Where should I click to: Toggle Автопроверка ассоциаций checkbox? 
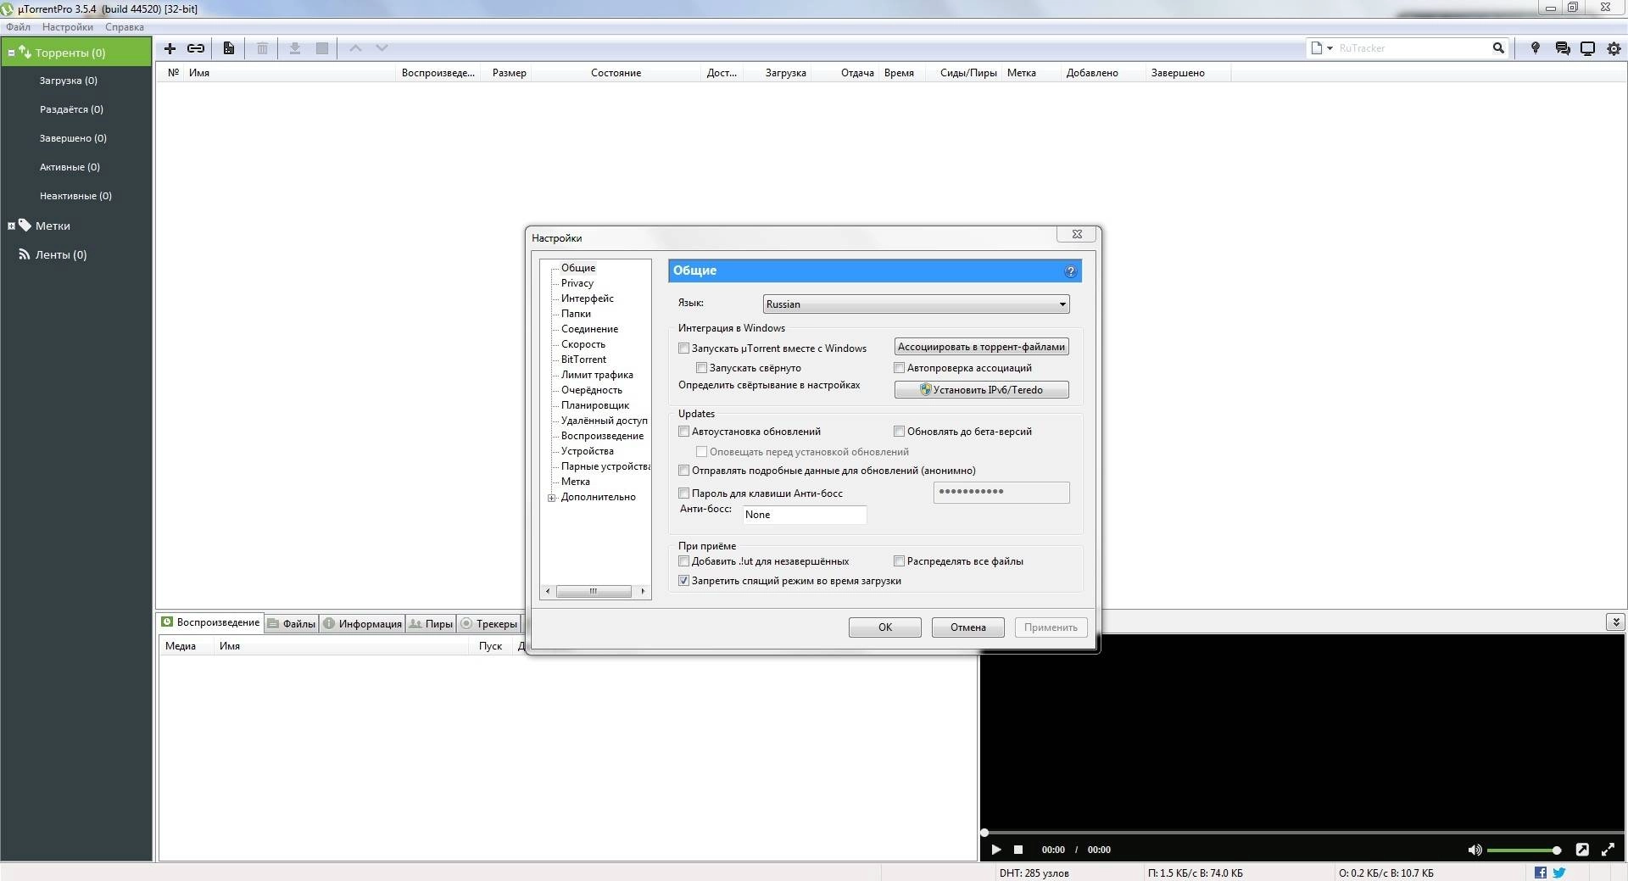[899, 368]
